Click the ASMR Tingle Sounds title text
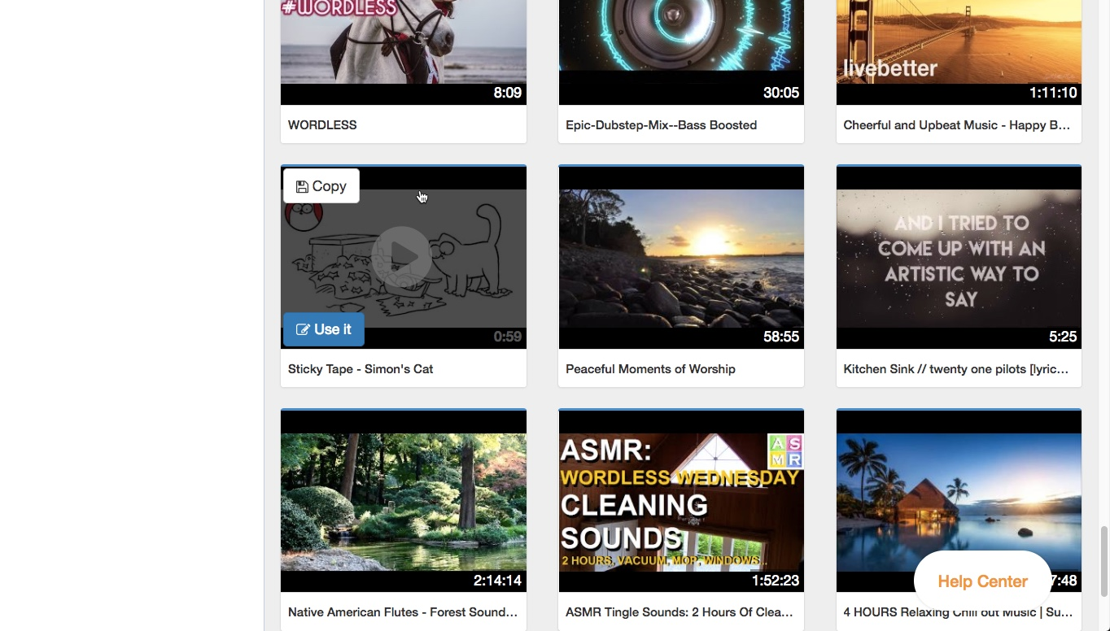This screenshot has width=1110, height=631. [679, 611]
